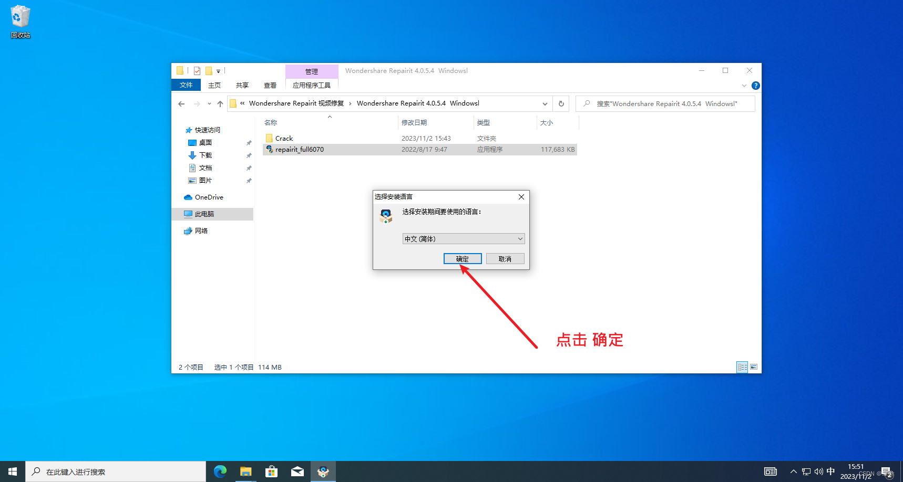Open File Explorer taskbar icon

246,471
